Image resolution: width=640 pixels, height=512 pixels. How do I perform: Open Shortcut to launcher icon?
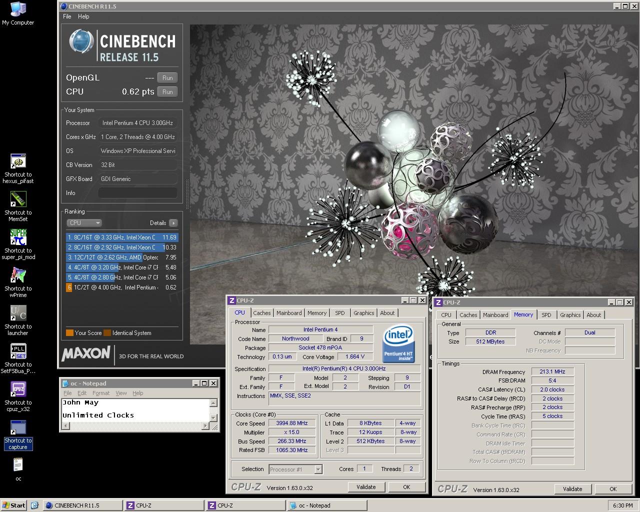tap(18, 320)
